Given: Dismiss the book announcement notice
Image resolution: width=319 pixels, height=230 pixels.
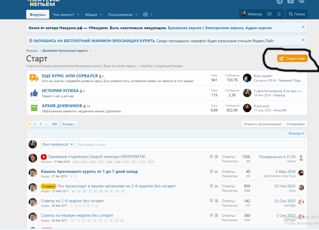Looking at the screenshot, I should [303, 27].
